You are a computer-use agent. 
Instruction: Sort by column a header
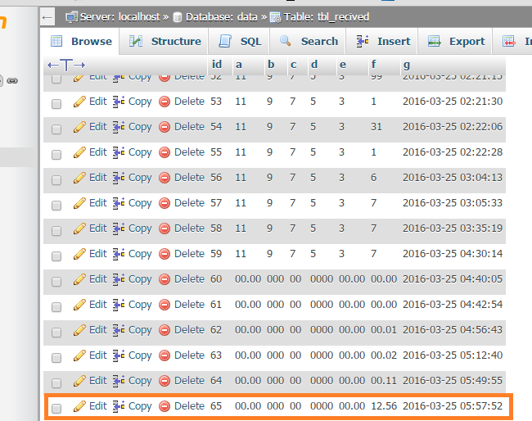[x=239, y=64]
